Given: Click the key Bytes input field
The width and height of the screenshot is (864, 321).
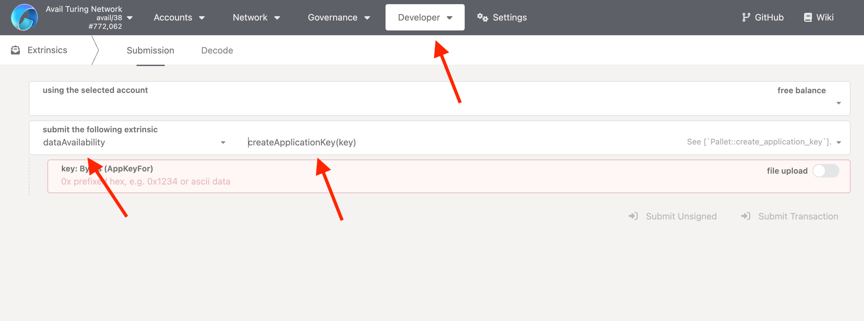Looking at the screenshot, I should click(403, 181).
